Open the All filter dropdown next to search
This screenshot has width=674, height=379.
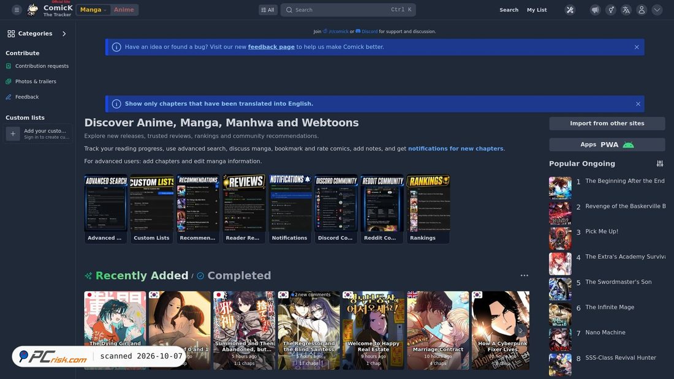point(268,10)
